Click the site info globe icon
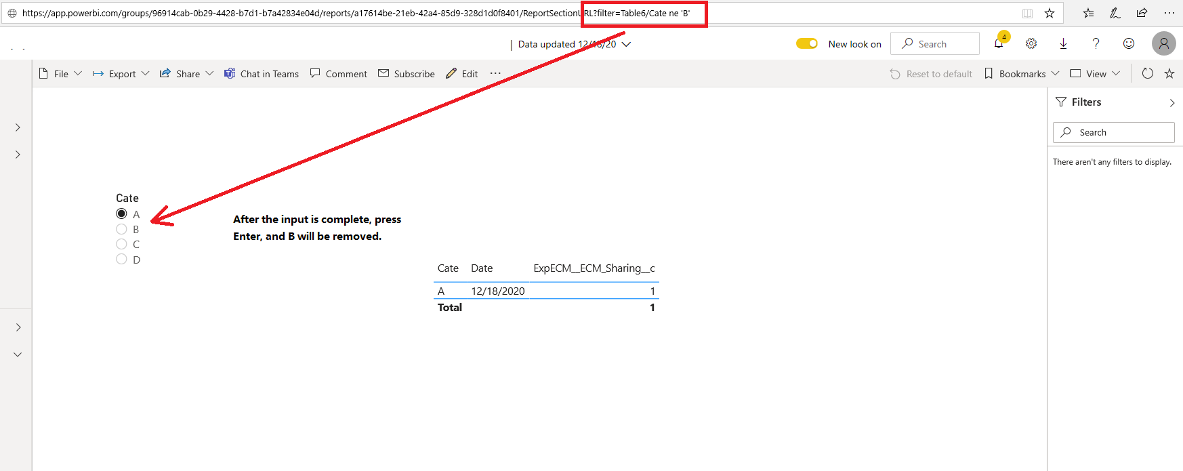This screenshot has height=471, width=1183. click(x=12, y=13)
